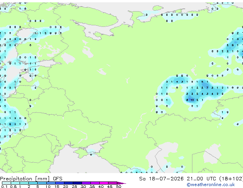
Task: Click the "0.1" legend scale label
Action: 4,186
